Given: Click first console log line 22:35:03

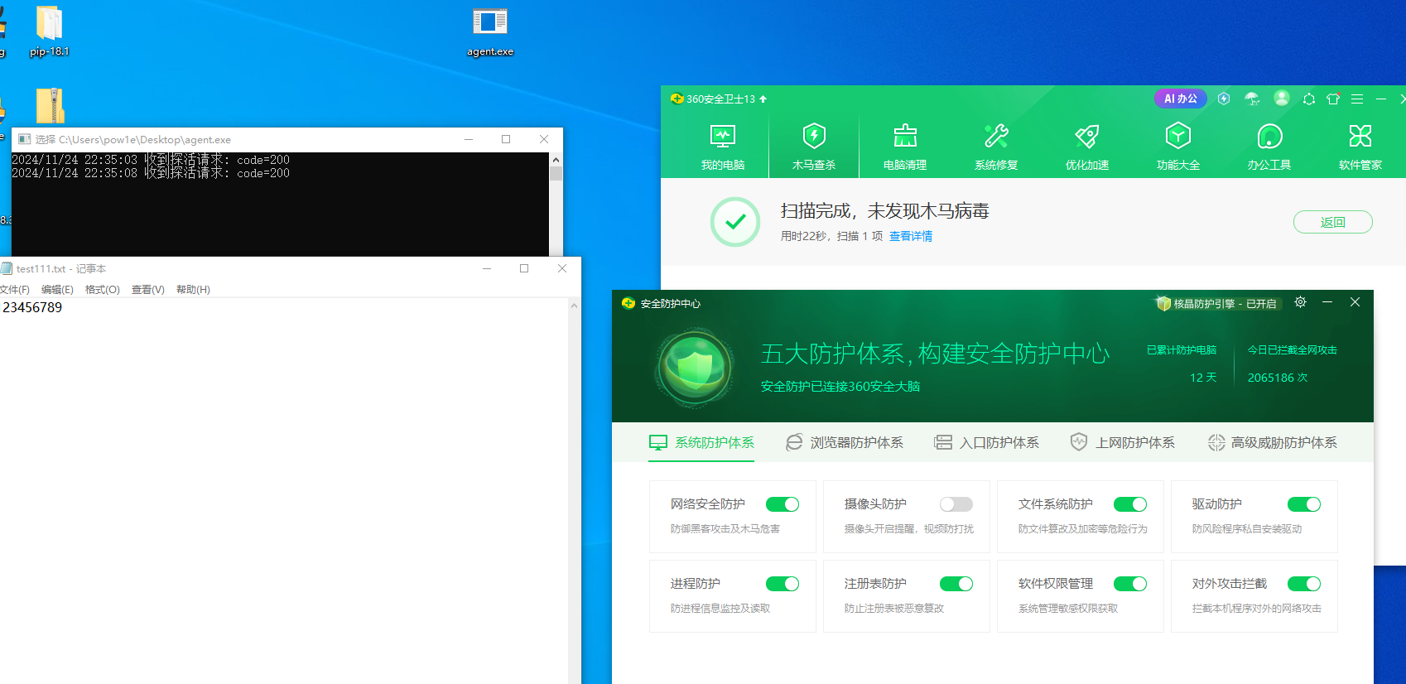Looking at the screenshot, I should pyautogui.click(x=151, y=160).
